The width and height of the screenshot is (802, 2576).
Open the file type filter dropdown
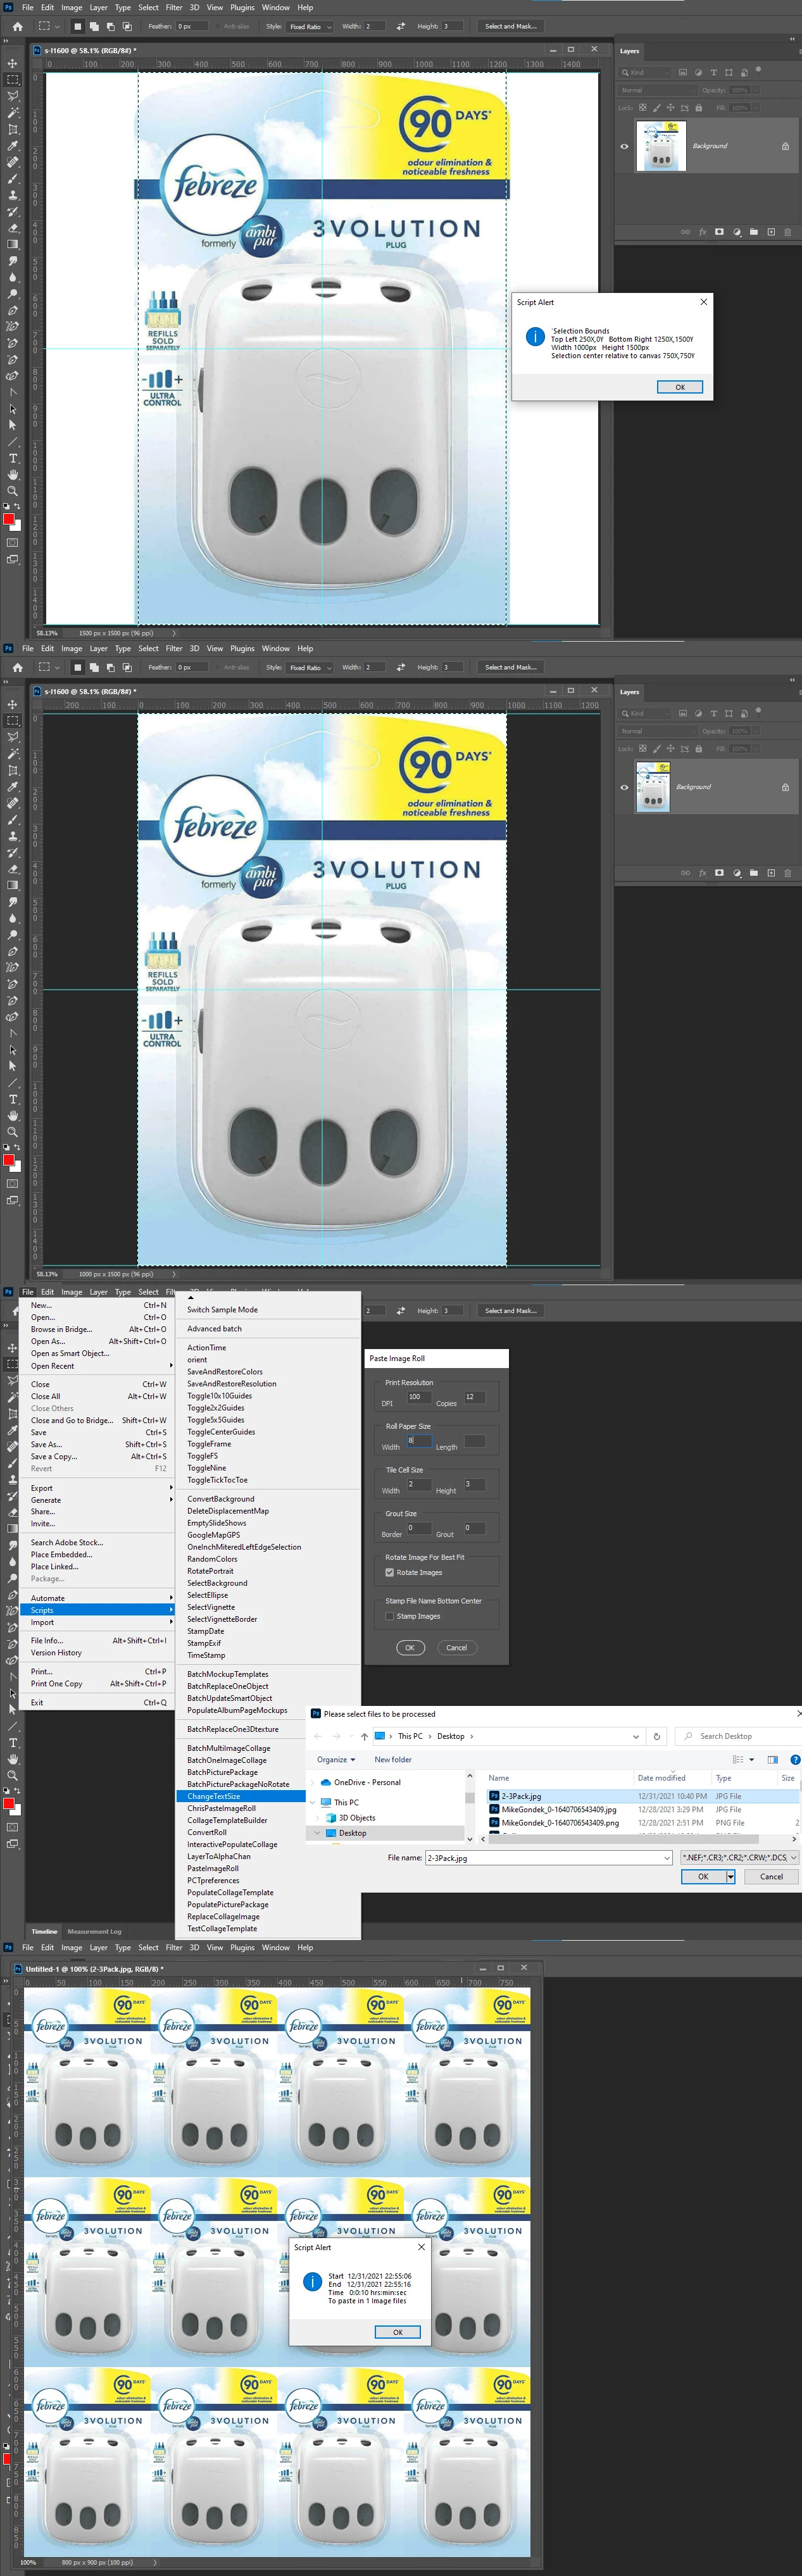[x=739, y=1858]
